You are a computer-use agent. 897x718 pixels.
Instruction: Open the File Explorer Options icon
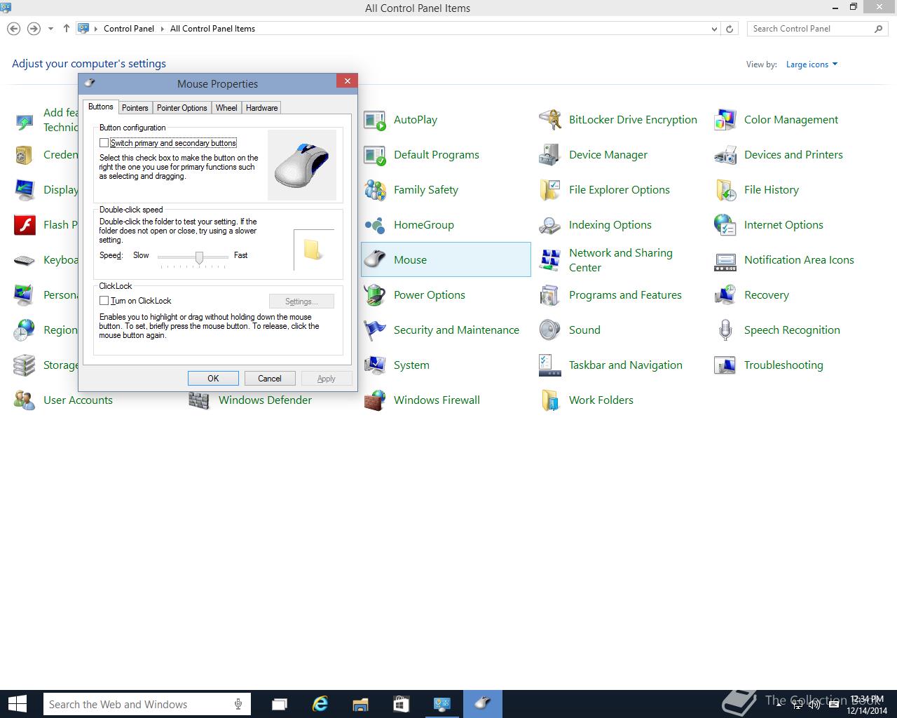click(x=550, y=190)
